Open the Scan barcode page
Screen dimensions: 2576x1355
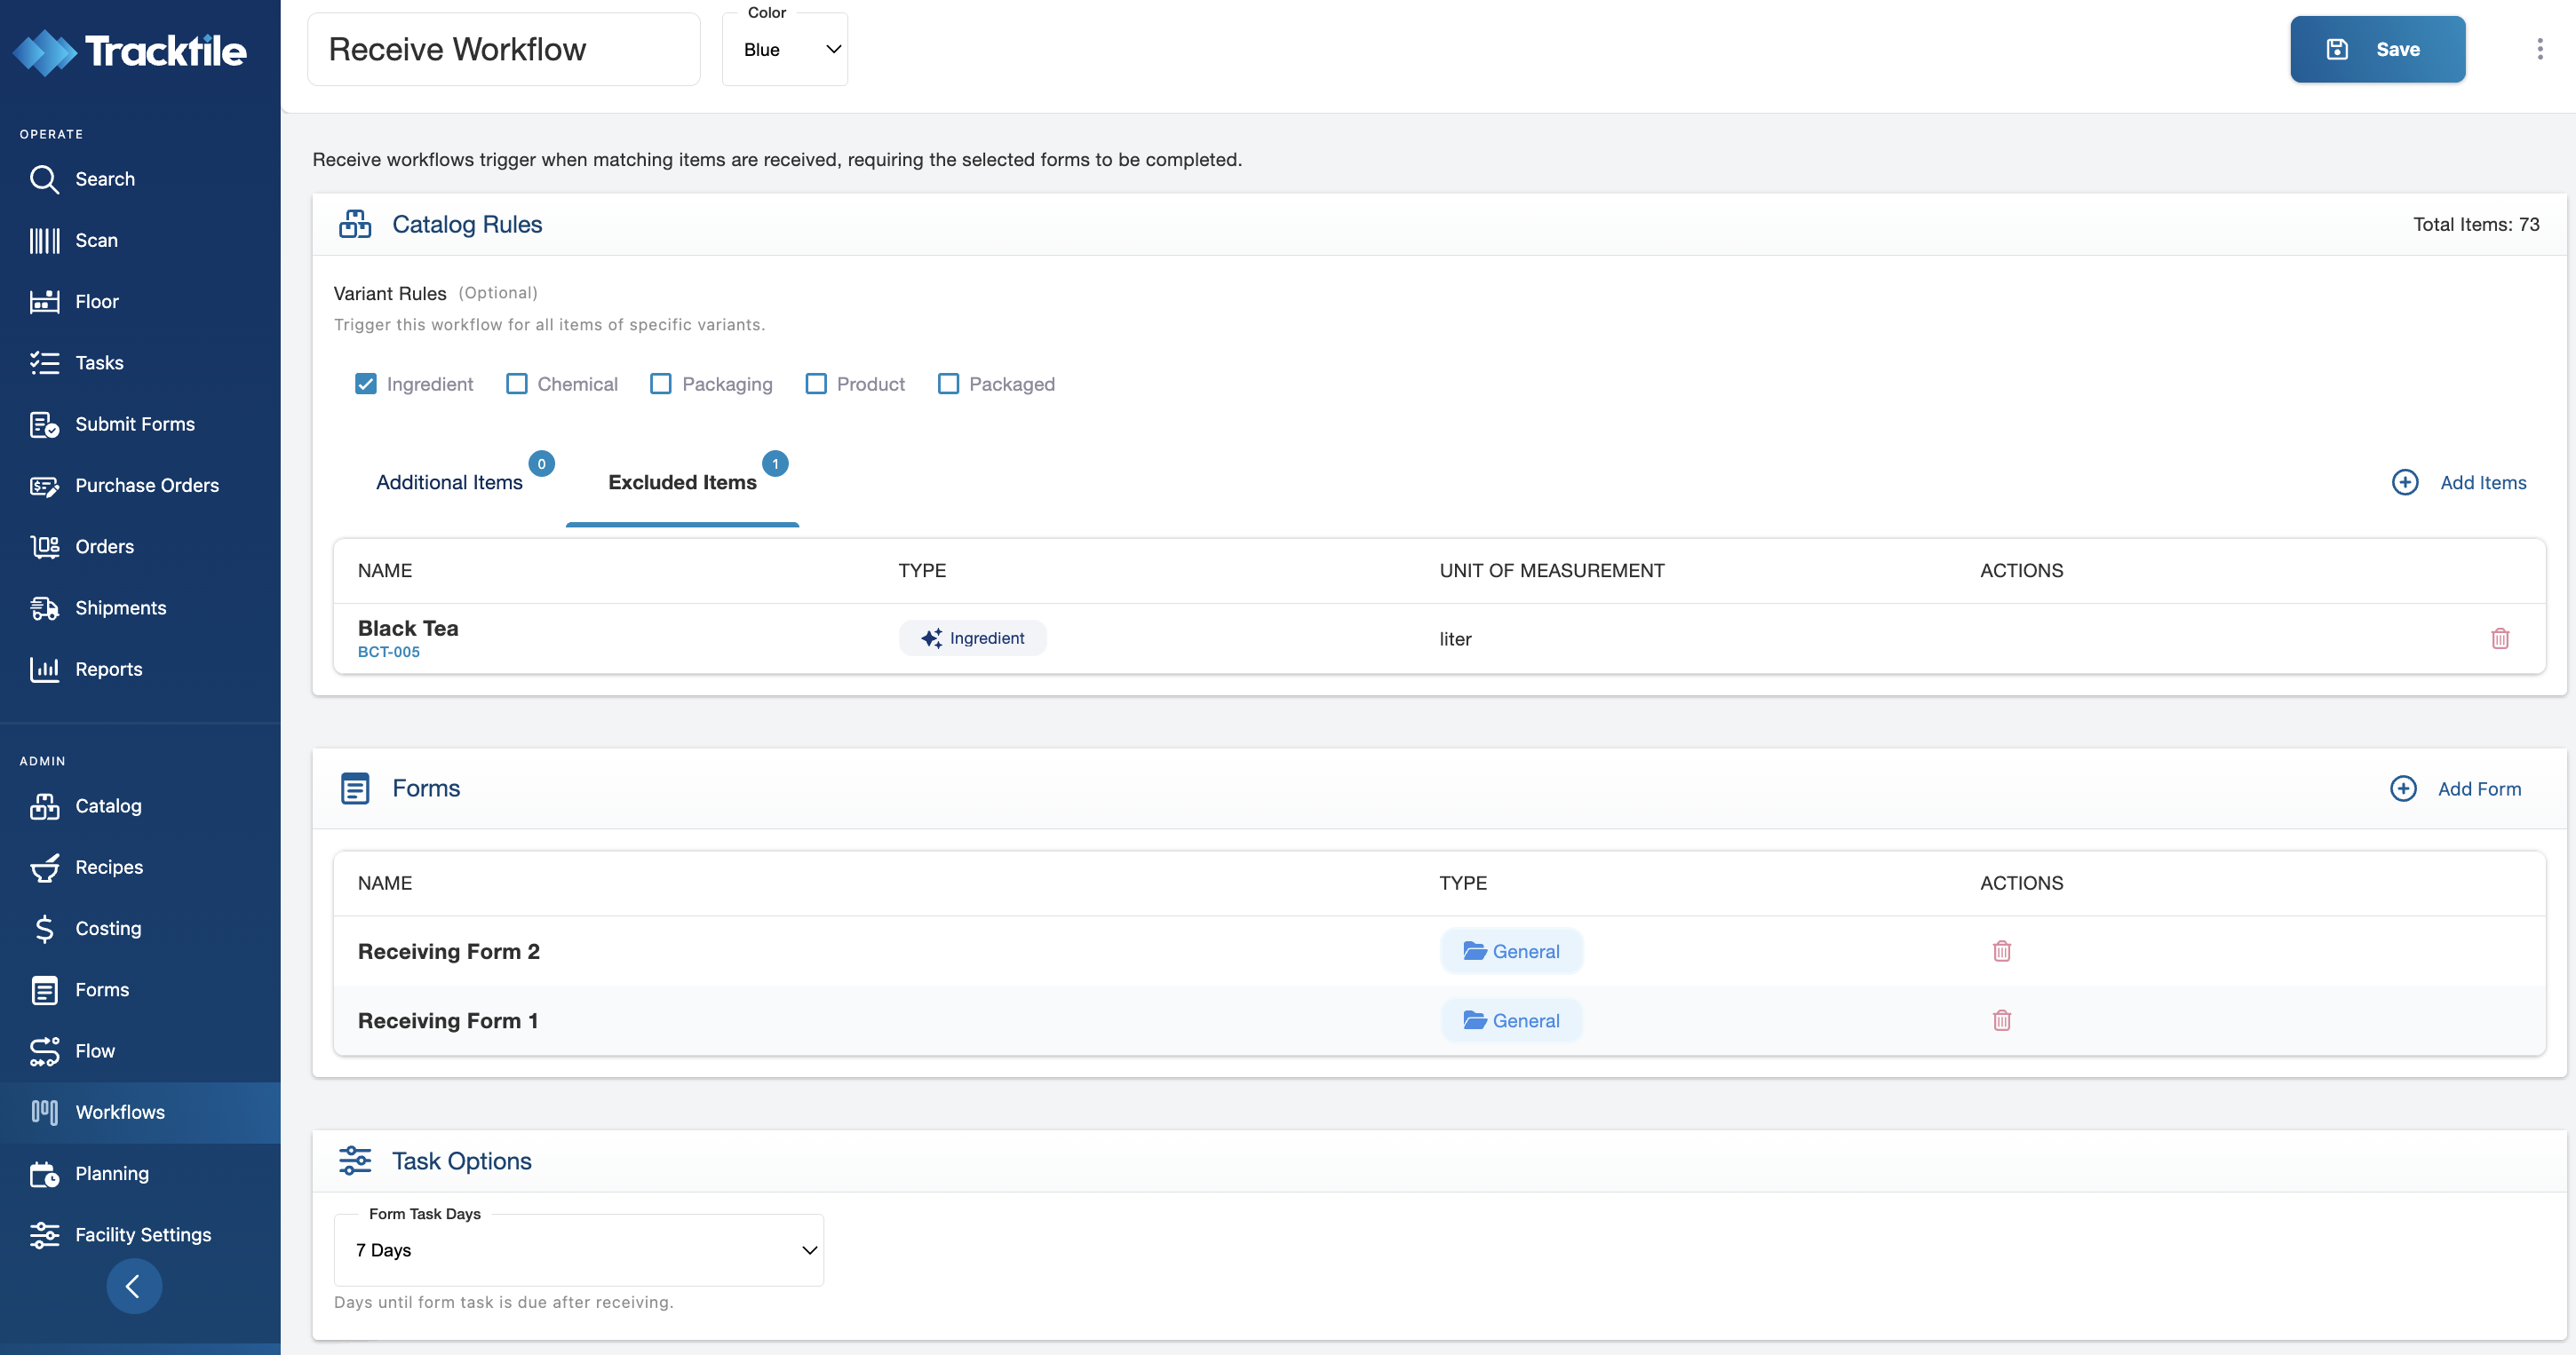(x=96, y=240)
